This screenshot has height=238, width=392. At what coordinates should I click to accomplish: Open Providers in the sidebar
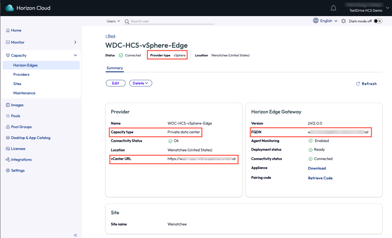[21, 74]
